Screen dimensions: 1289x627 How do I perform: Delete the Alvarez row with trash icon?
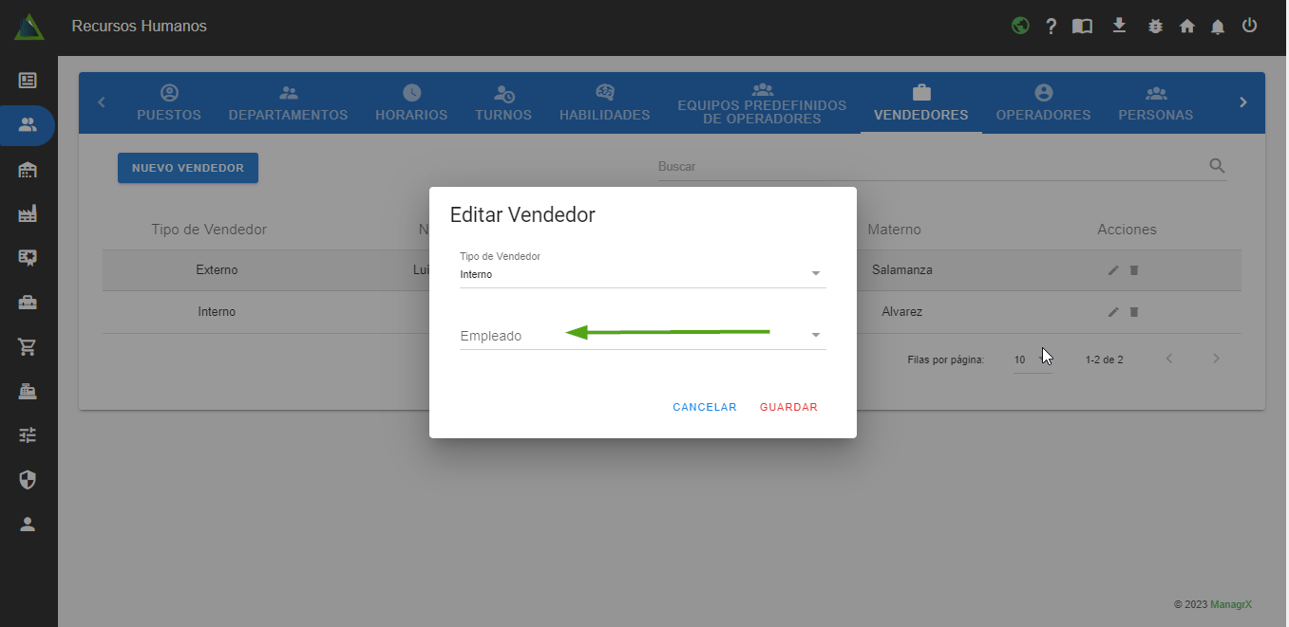pyautogui.click(x=1134, y=312)
